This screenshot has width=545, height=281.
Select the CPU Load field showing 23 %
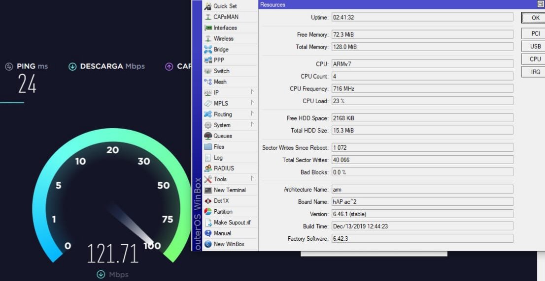[x=422, y=101]
